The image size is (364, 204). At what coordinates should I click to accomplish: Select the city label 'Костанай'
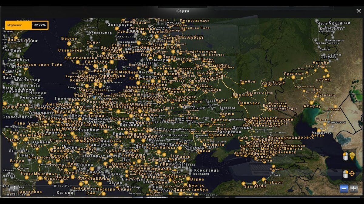[339, 23]
